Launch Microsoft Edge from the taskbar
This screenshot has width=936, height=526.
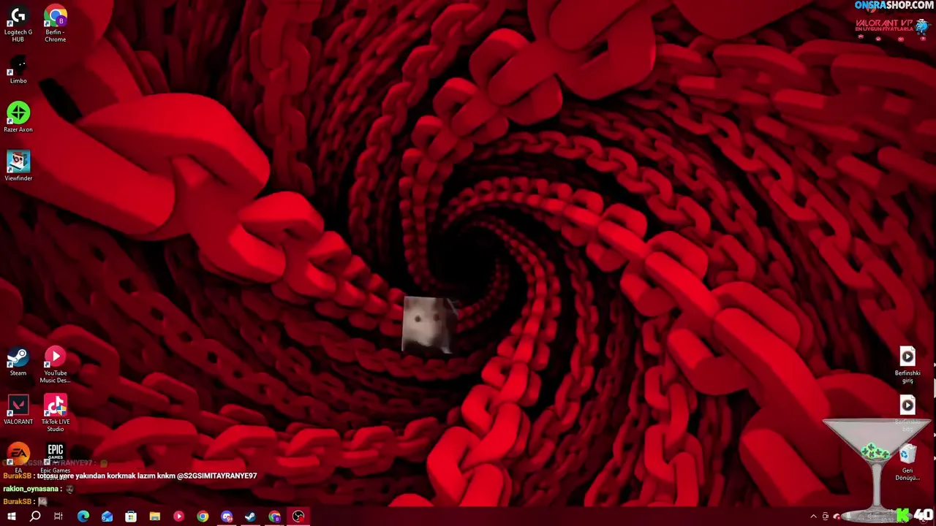83,517
